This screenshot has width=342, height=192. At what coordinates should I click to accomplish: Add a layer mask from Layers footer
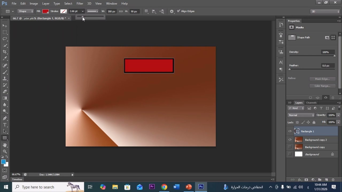[x=306, y=180]
